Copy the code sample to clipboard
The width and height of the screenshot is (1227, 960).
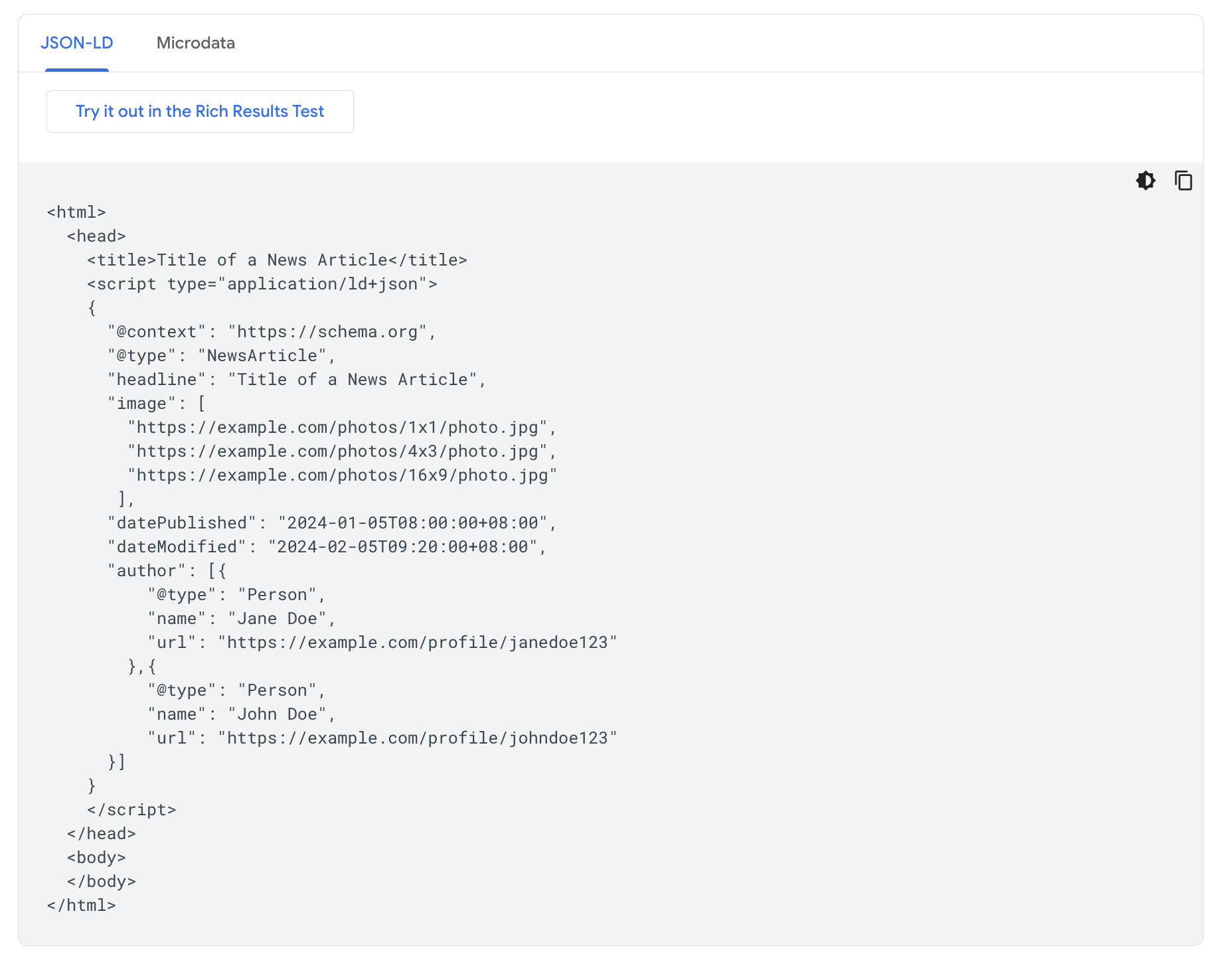tap(1183, 180)
